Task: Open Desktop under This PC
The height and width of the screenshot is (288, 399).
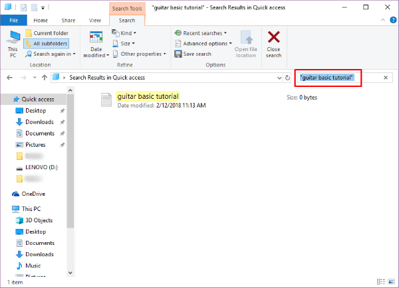Action: 36,232
